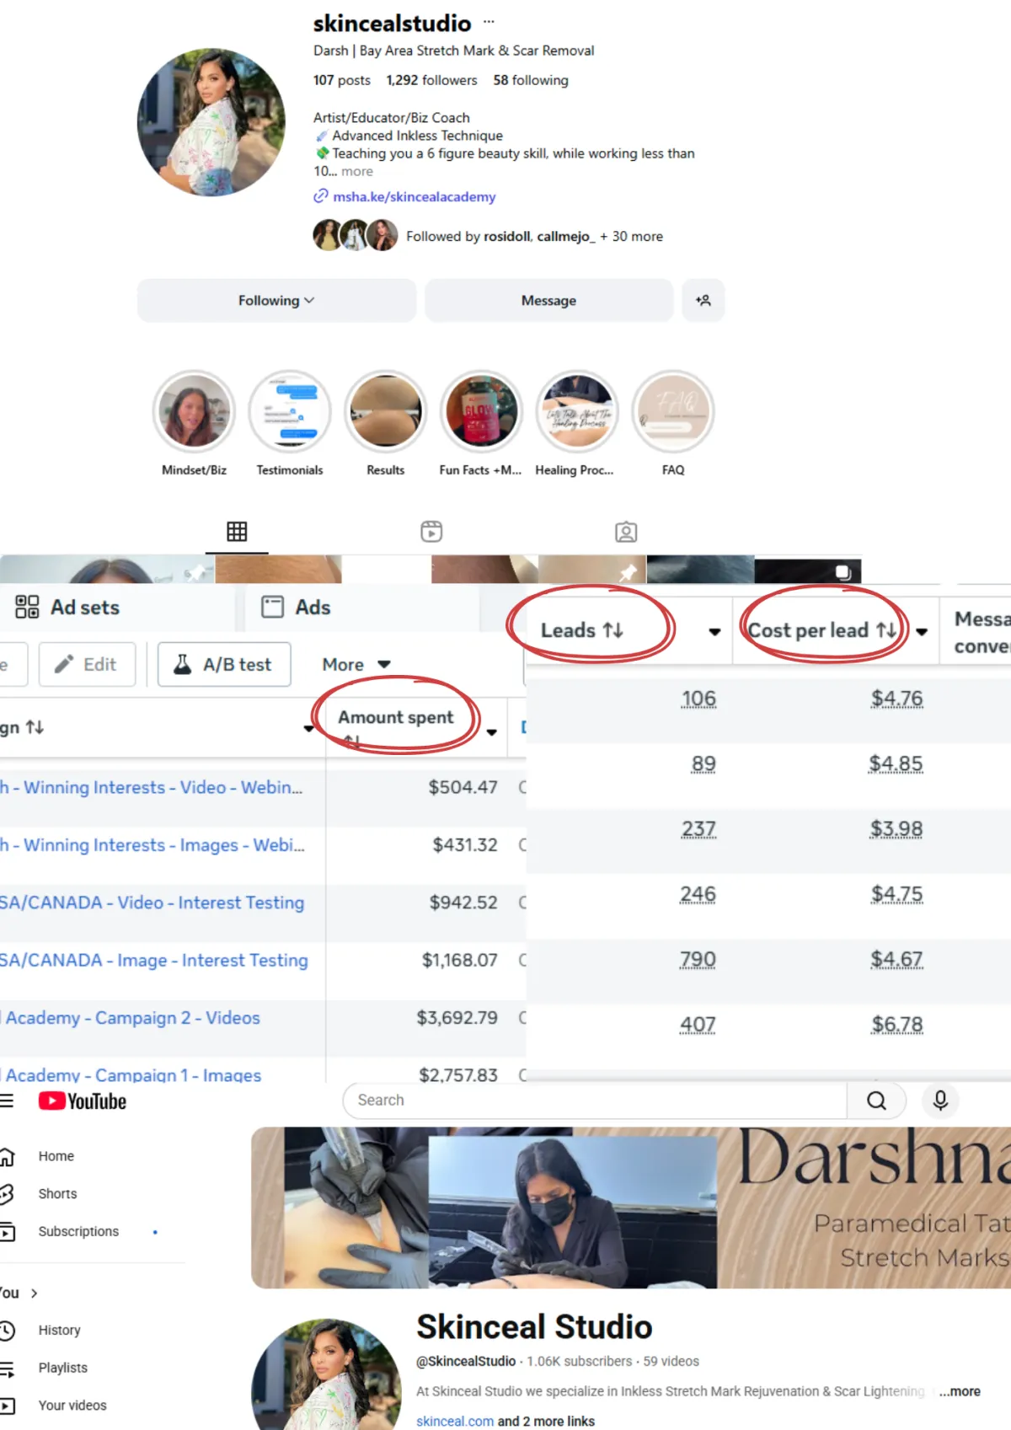
Task: Open Your videos in YouTube
Action: pos(72,1405)
